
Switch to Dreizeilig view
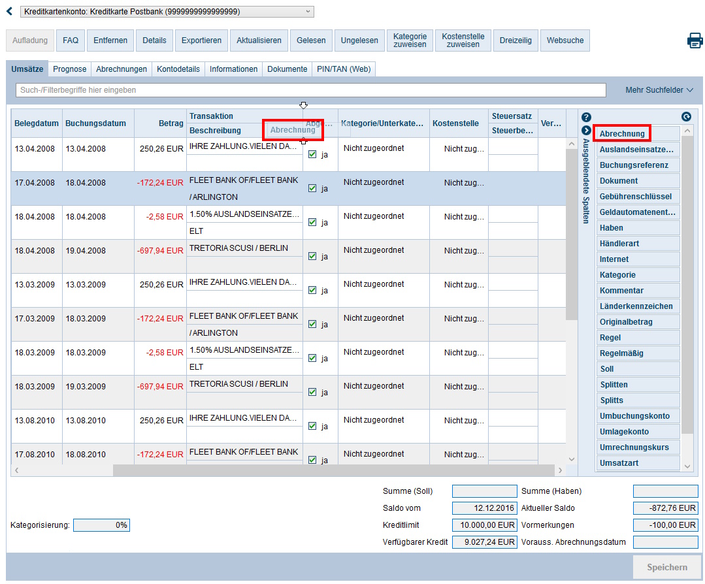pos(516,41)
